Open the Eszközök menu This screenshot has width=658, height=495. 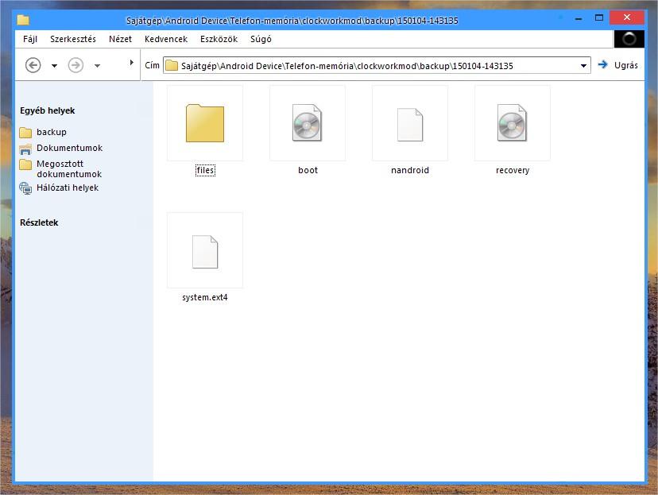pyautogui.click(x=219, y=39)
